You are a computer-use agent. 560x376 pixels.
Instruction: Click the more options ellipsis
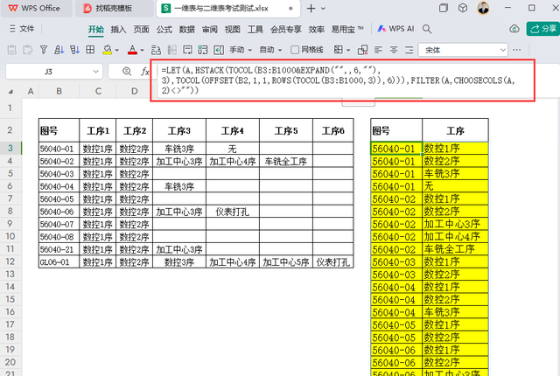pos(516,50)
